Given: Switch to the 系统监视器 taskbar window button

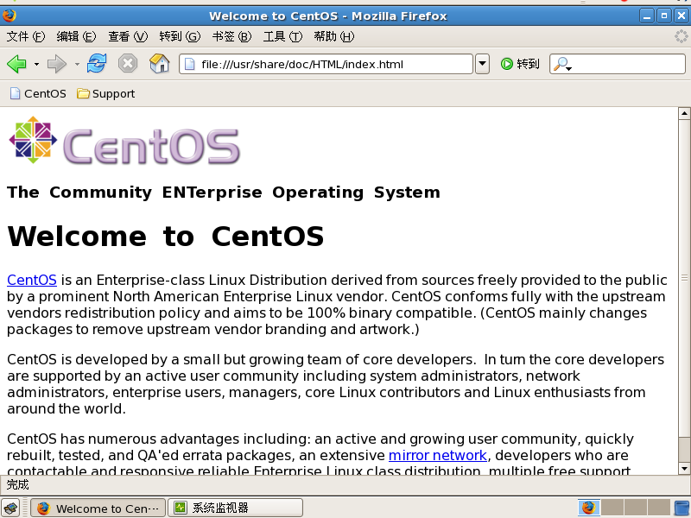Looking at the screenshot, I should [235, 509].
